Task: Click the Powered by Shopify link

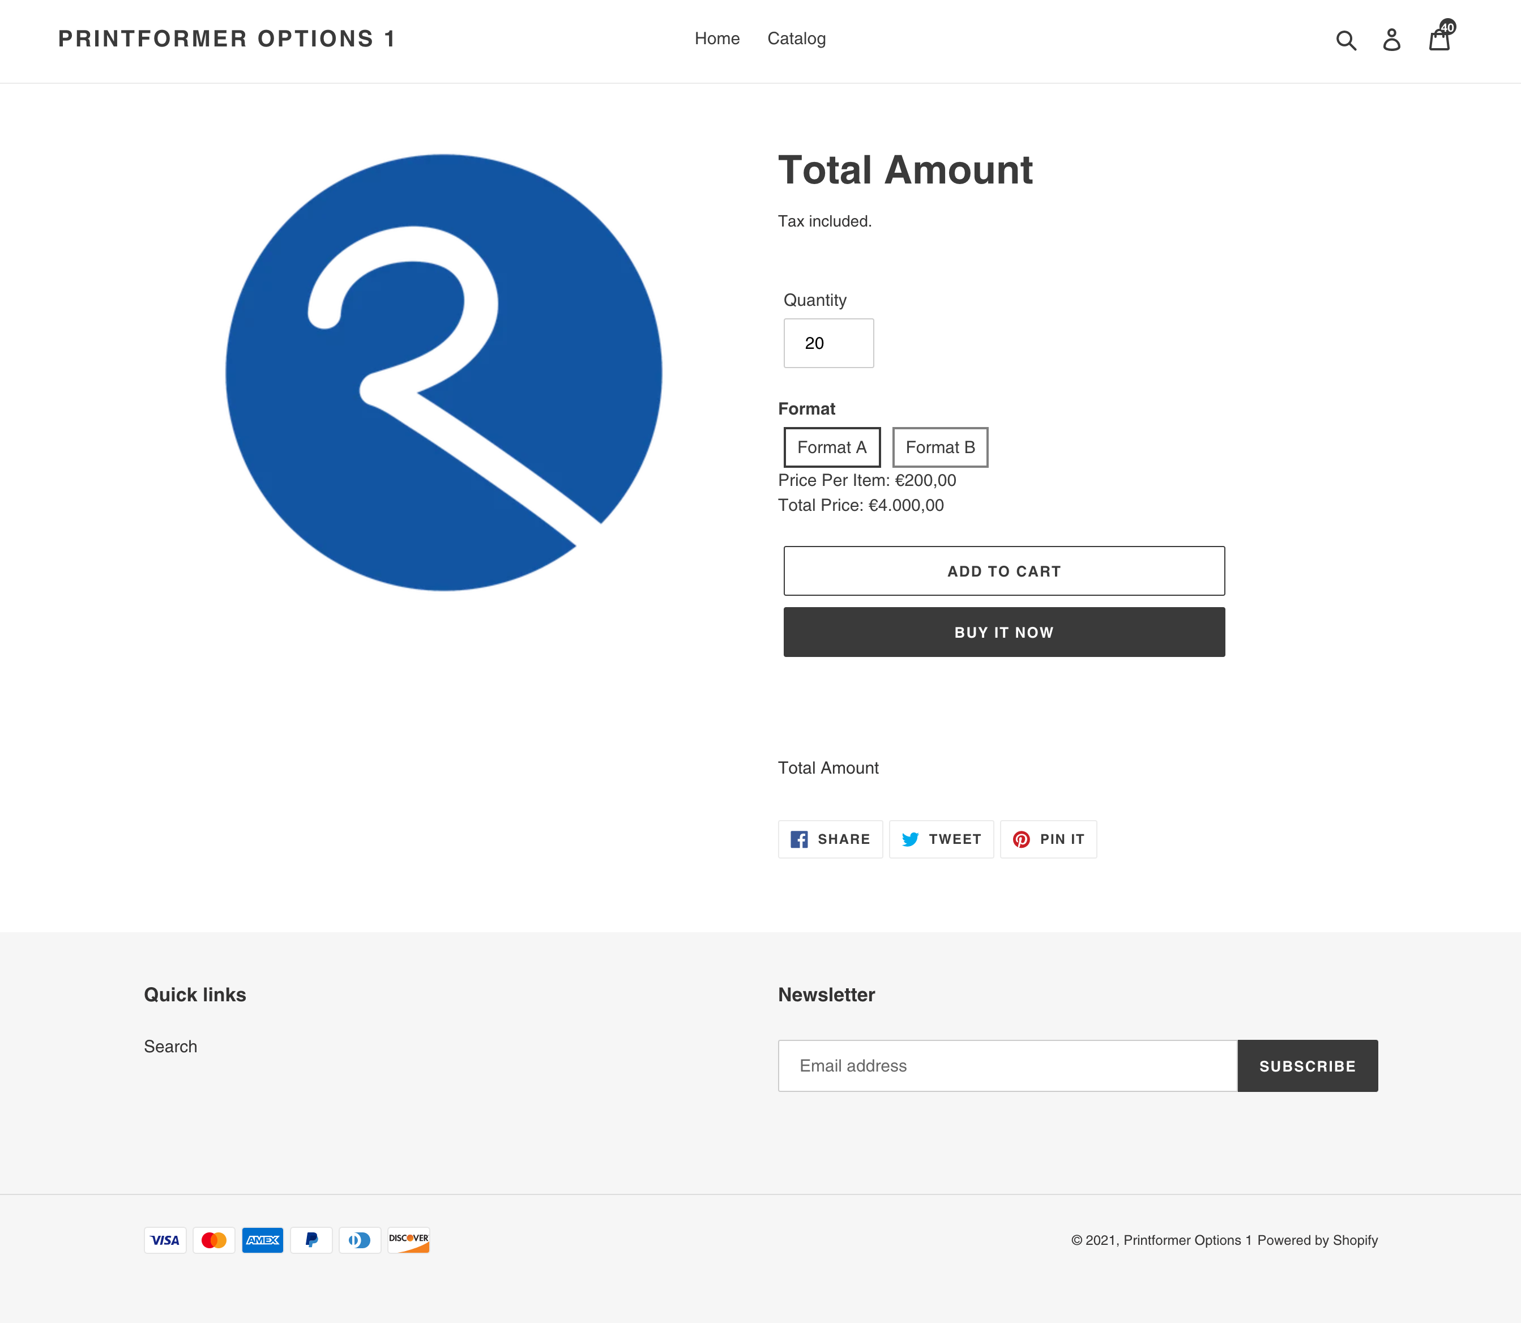Action: [1317, 1240]
